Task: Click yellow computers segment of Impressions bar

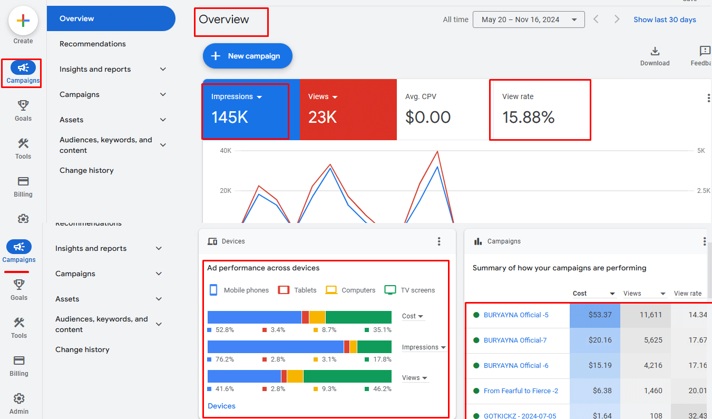Action: point(353,347)
